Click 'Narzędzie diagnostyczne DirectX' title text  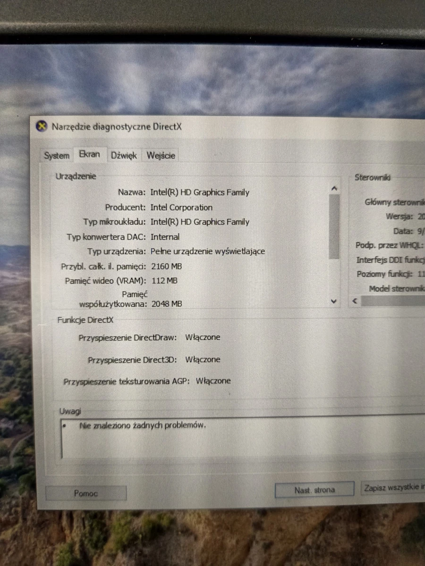pos(117,127)
